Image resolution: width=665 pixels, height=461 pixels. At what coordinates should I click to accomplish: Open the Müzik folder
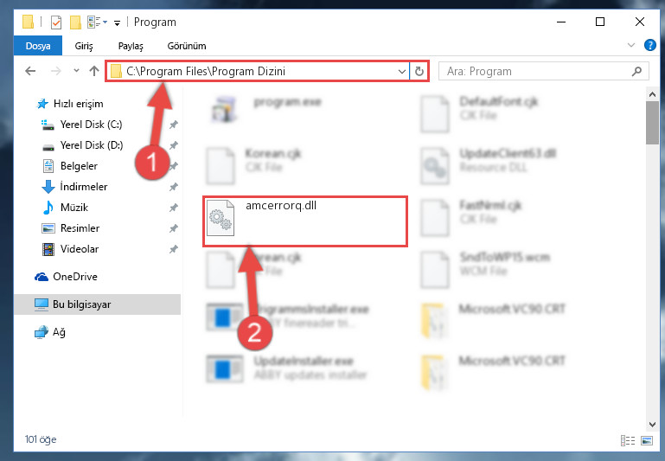point(74,208)
